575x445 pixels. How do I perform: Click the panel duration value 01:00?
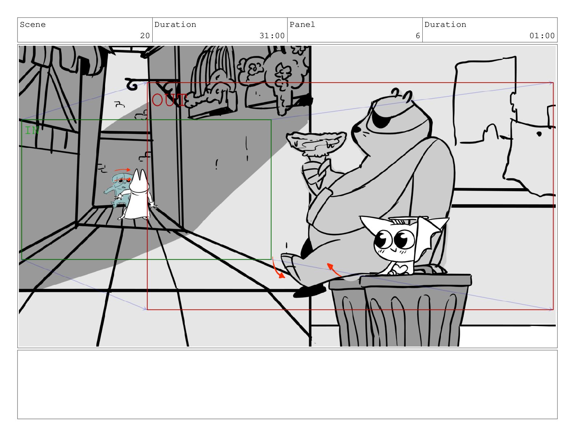pyautogui.click(x=542, y=36)
